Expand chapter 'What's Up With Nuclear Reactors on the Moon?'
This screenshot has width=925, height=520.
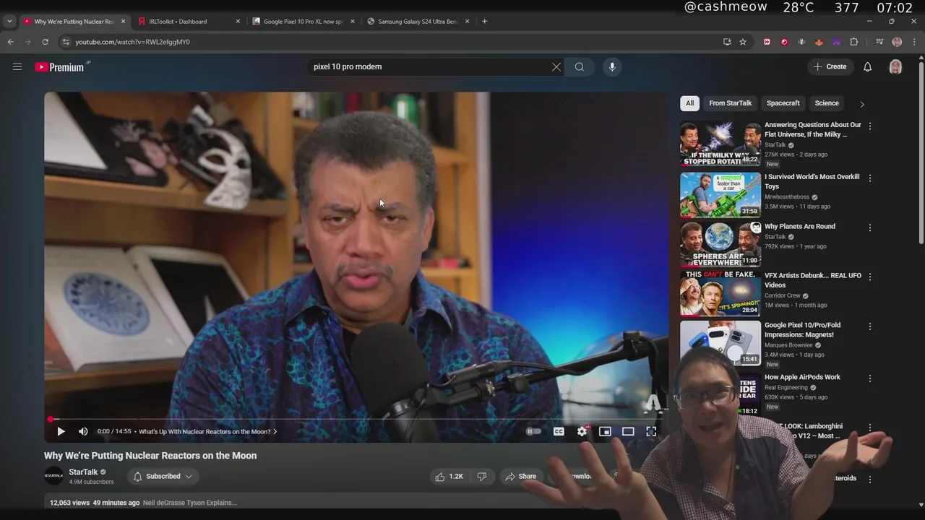point(207,431)
